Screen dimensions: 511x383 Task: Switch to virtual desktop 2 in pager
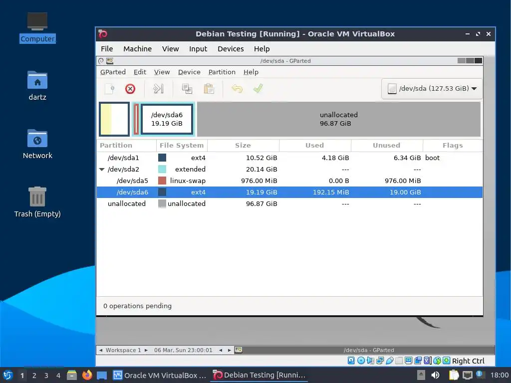click(34, 376)
